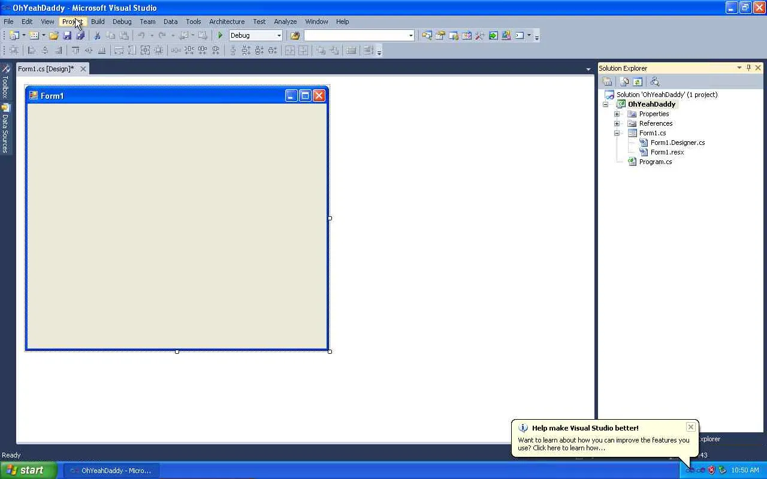This screenshot has height=479, width=767.
Task: Open the Toolbox side panel tab
Action: pyautogui.click(x=5, y=81)
